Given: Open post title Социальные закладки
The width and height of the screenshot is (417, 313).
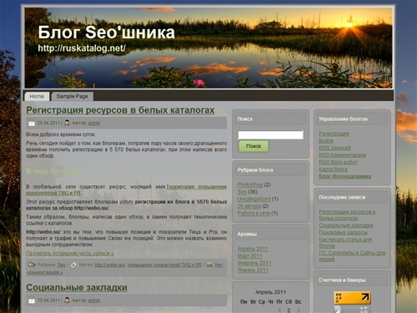Looking at the screenshot, I should (x=77, y=287).
